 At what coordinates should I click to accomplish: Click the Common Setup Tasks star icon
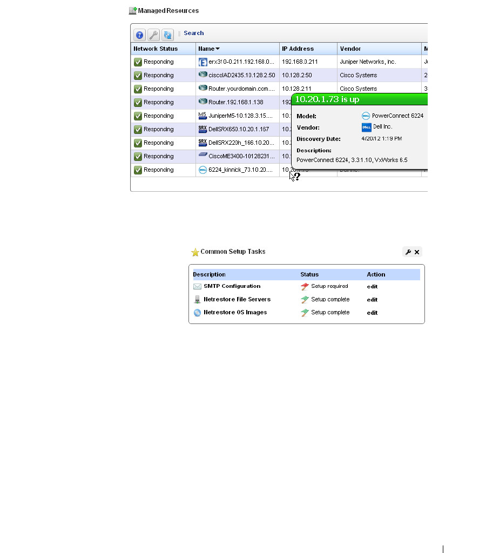(x=195, y=252)
